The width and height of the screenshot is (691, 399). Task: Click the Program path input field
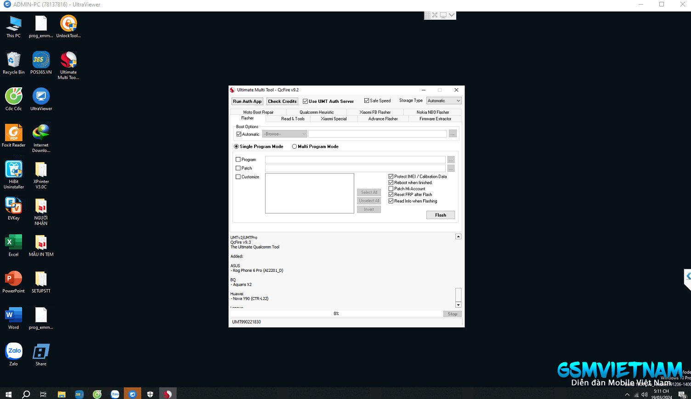[x=355, y=160]
